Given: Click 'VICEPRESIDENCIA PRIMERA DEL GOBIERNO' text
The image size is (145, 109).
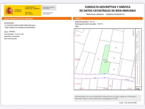Looking at the screenshot, I should click(32, 8).
